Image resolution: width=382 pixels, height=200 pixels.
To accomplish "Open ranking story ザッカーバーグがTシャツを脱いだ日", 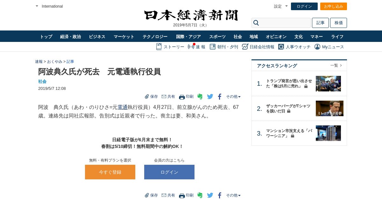I will [288, 108].
